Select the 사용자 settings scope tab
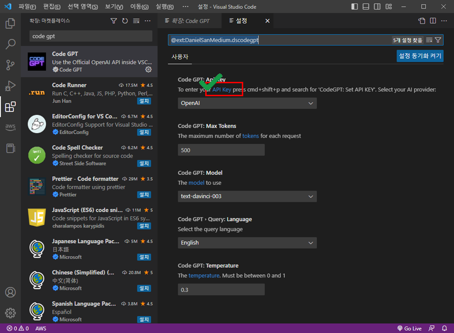The image size is (454, 333). (180, 56)
